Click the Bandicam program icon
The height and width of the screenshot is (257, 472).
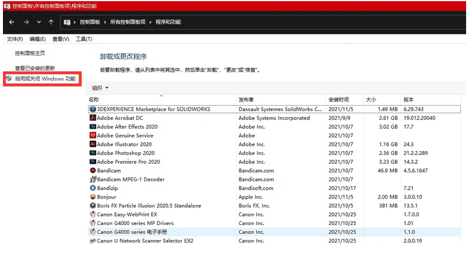point(93,171)
